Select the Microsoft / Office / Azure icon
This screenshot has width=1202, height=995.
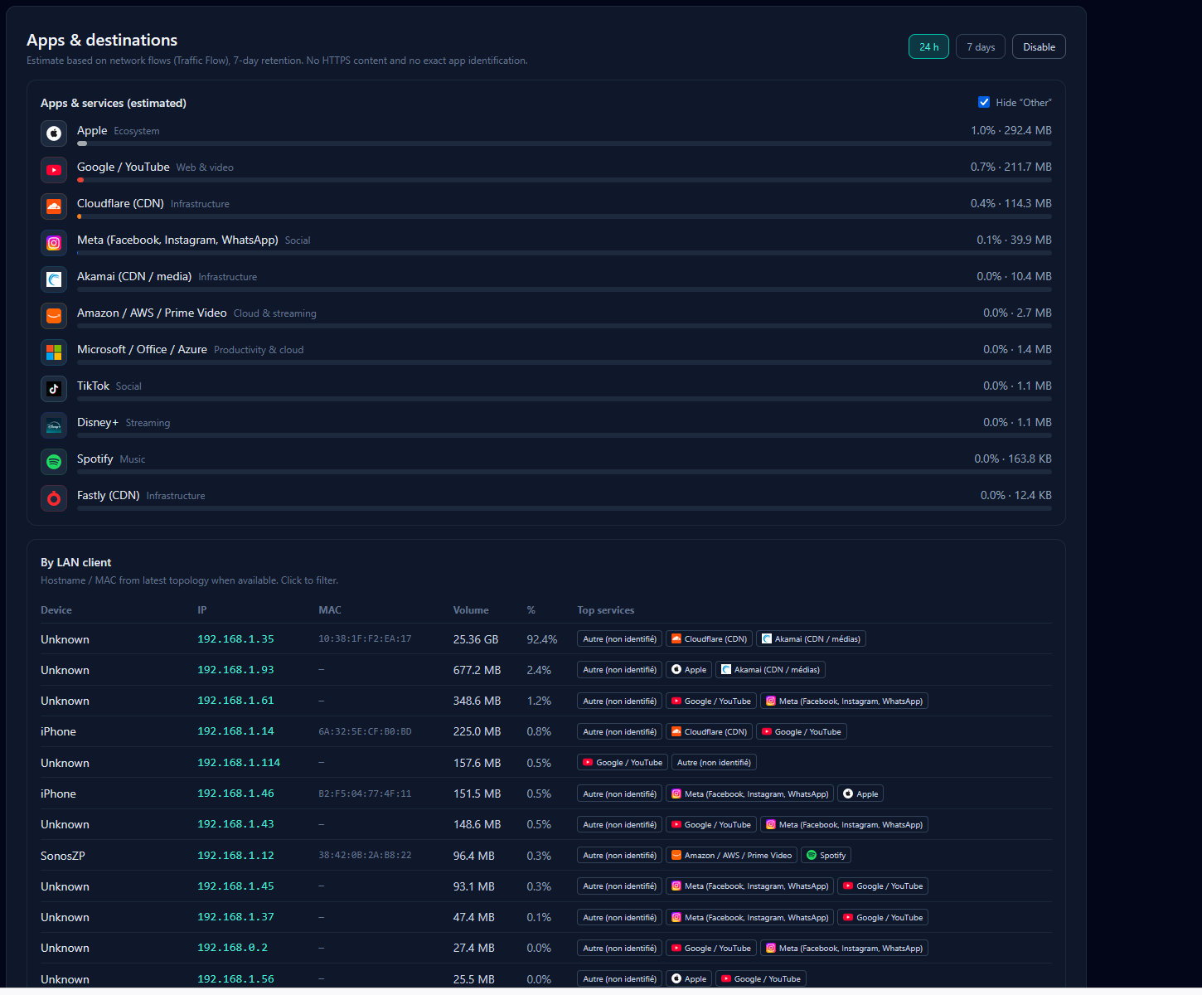54,352
